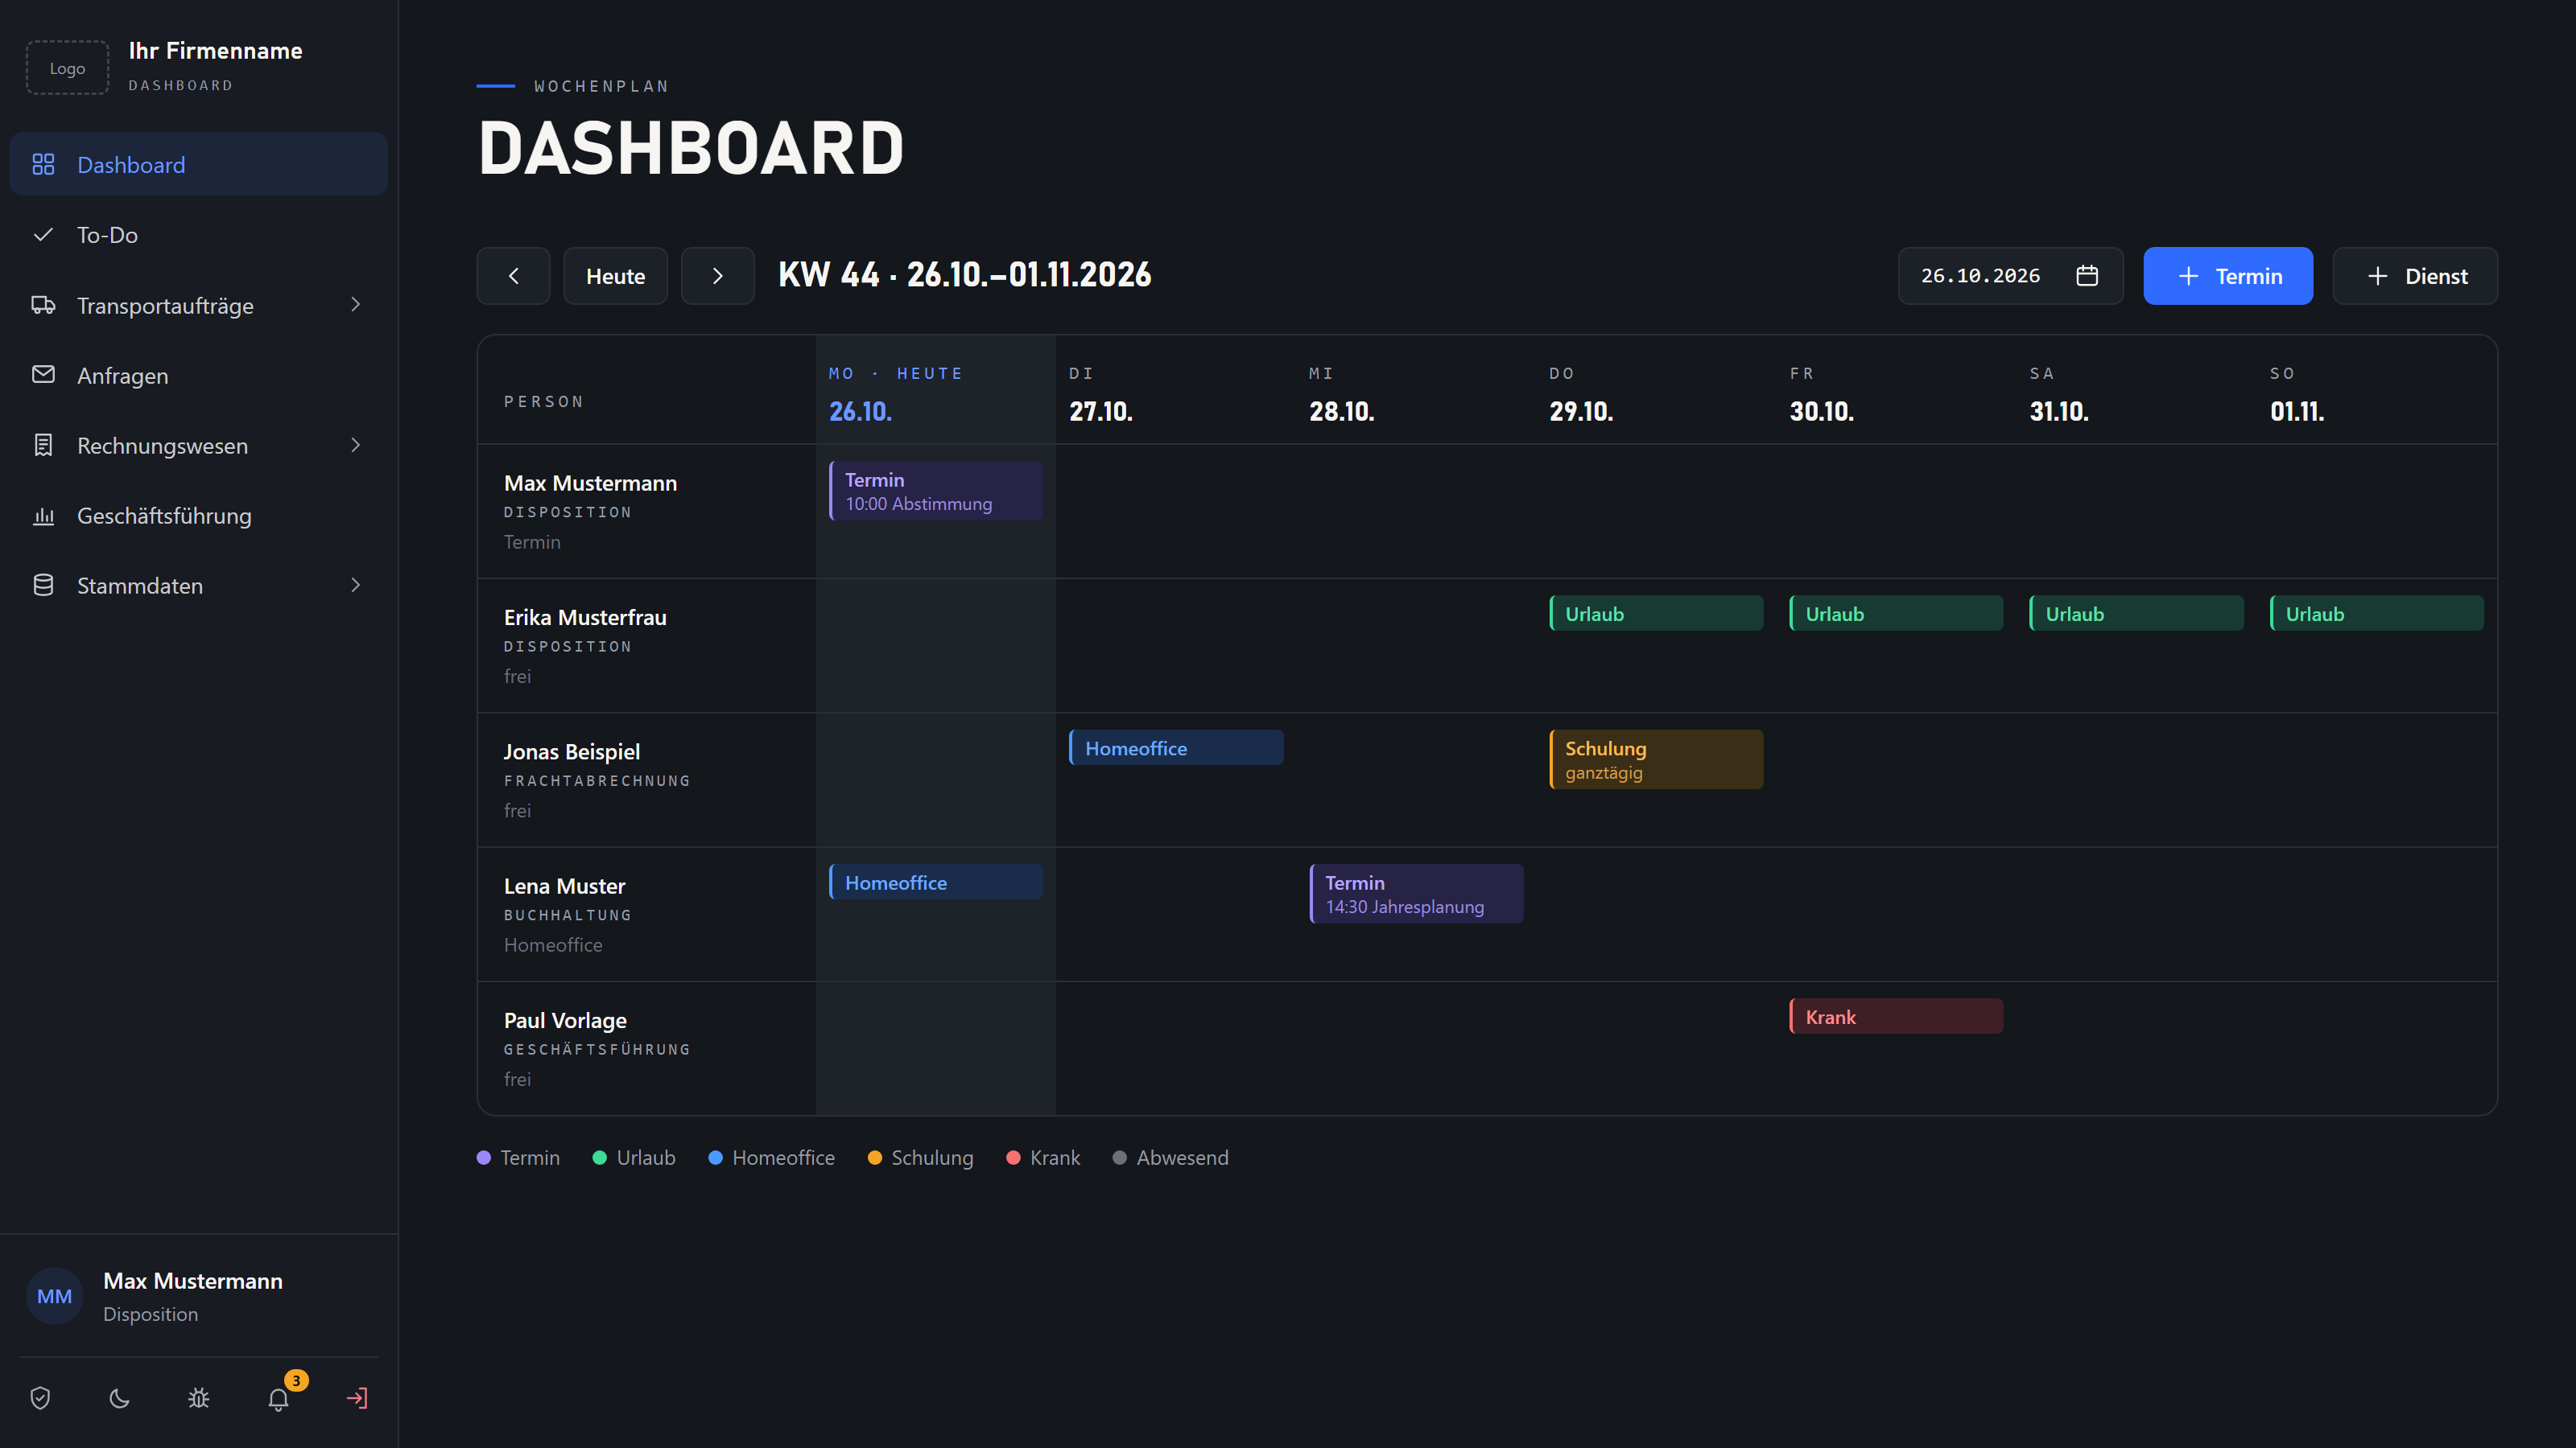Click the Dienst add button
This screenshot has width=2576, height=1448.
click(2415, 276)
